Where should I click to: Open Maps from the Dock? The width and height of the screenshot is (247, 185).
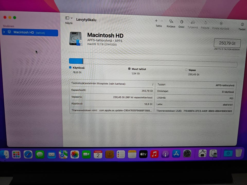pyautogui.click(x=63, y=154)
